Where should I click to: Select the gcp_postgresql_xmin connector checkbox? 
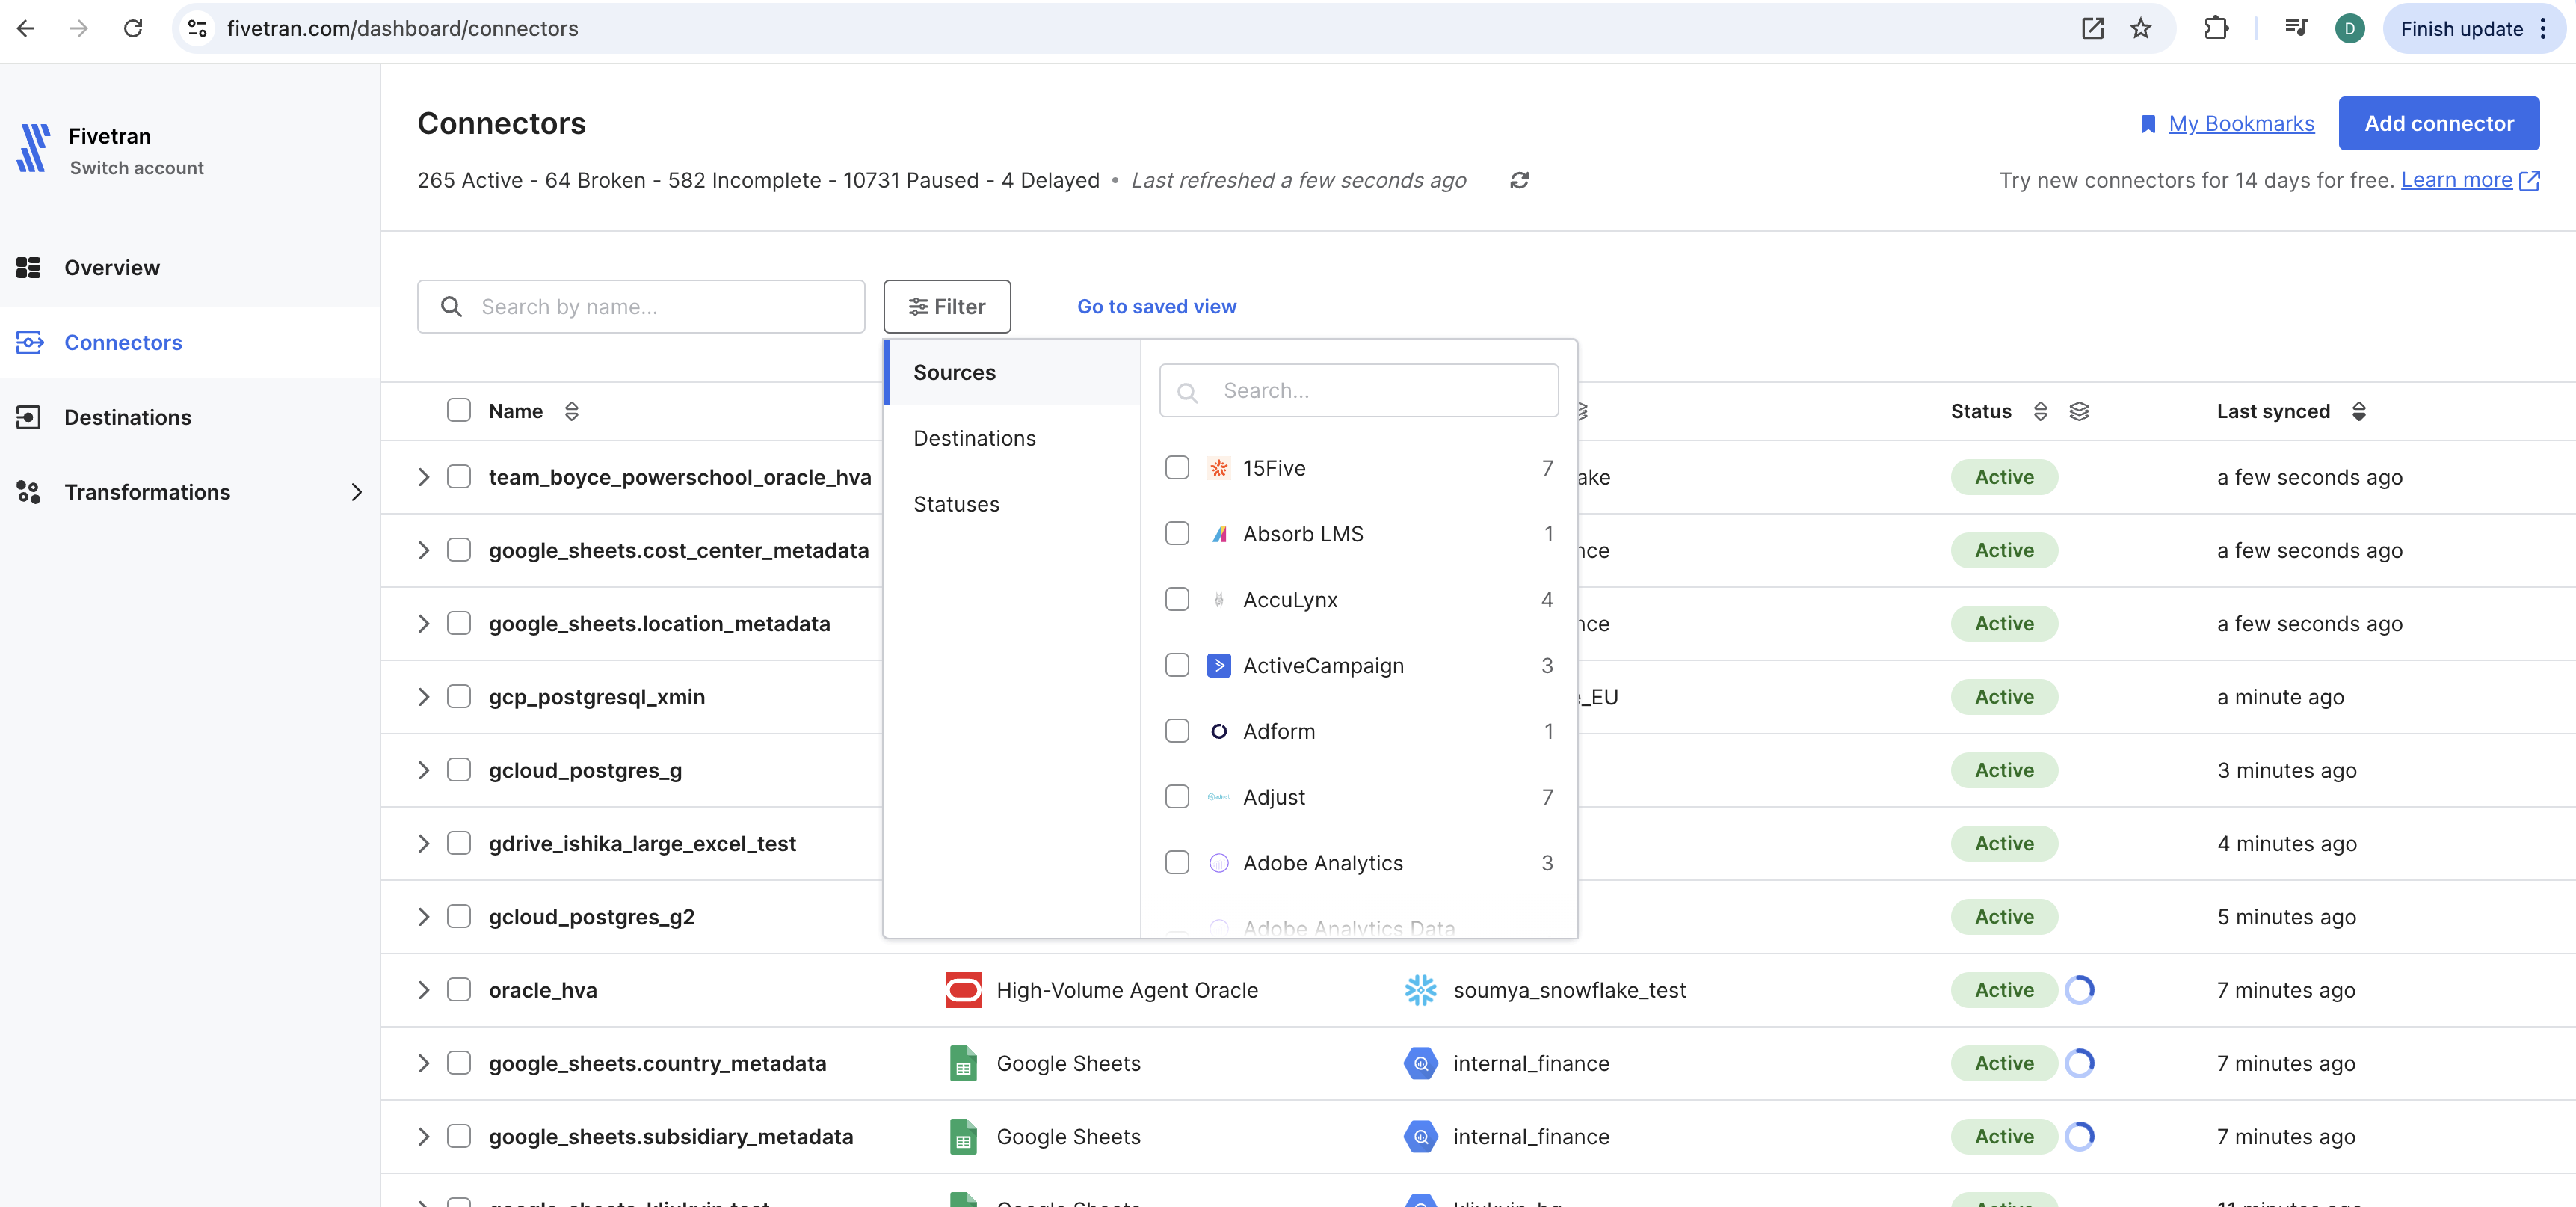coord(459,697)
